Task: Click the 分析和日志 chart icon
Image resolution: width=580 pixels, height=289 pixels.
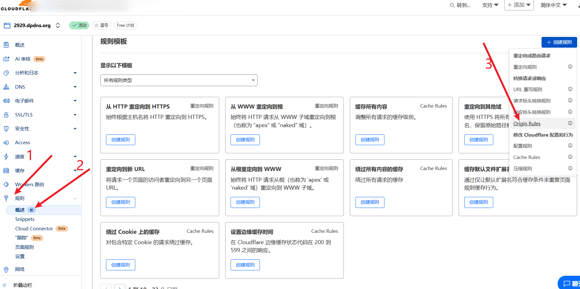Action: click(6, 73)
